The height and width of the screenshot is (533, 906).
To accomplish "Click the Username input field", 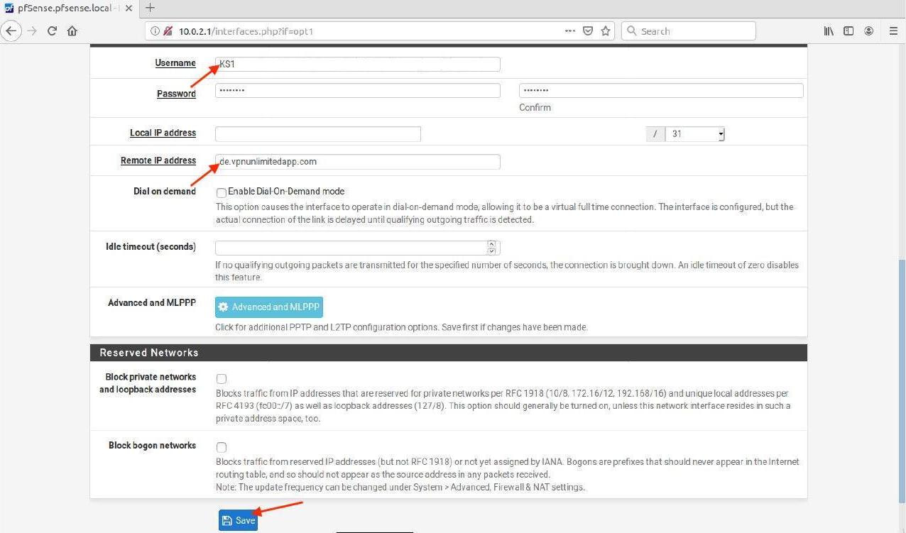I will coord(358,64).
